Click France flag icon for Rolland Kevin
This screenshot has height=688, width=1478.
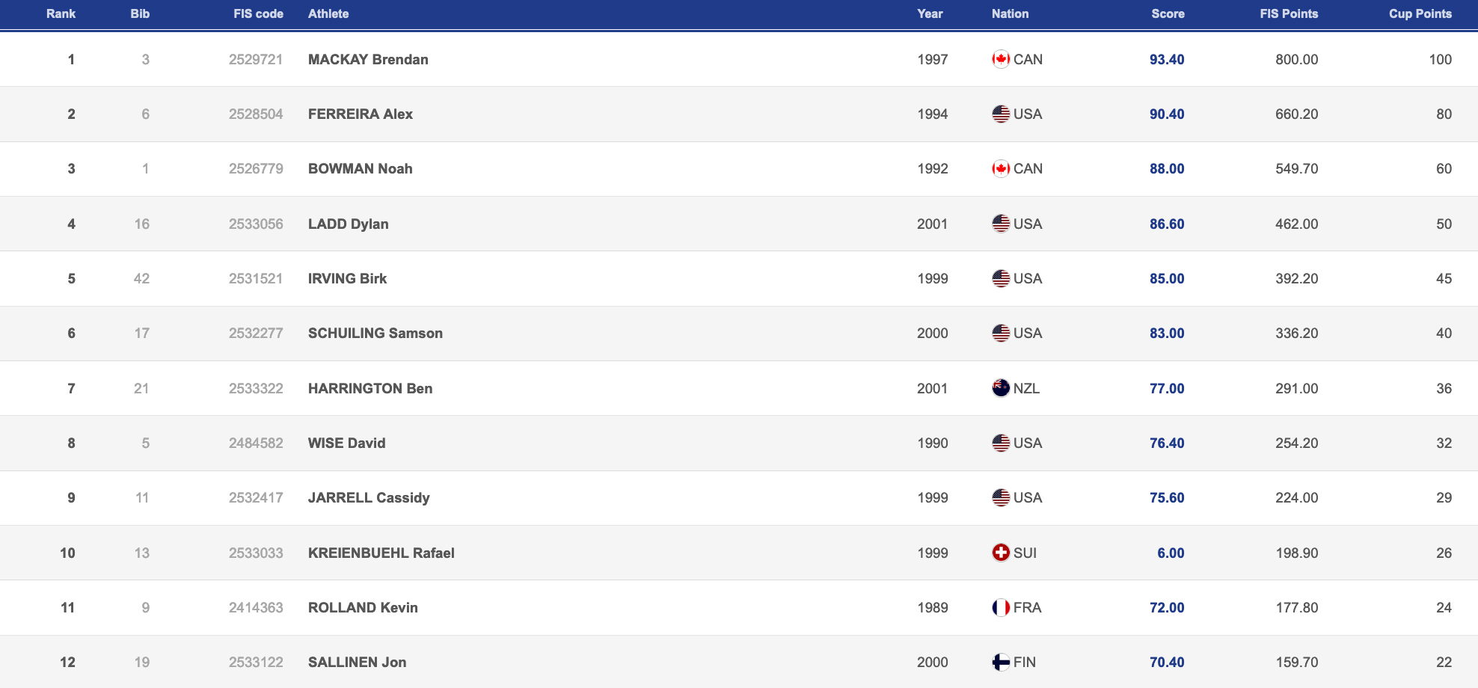1001,607
